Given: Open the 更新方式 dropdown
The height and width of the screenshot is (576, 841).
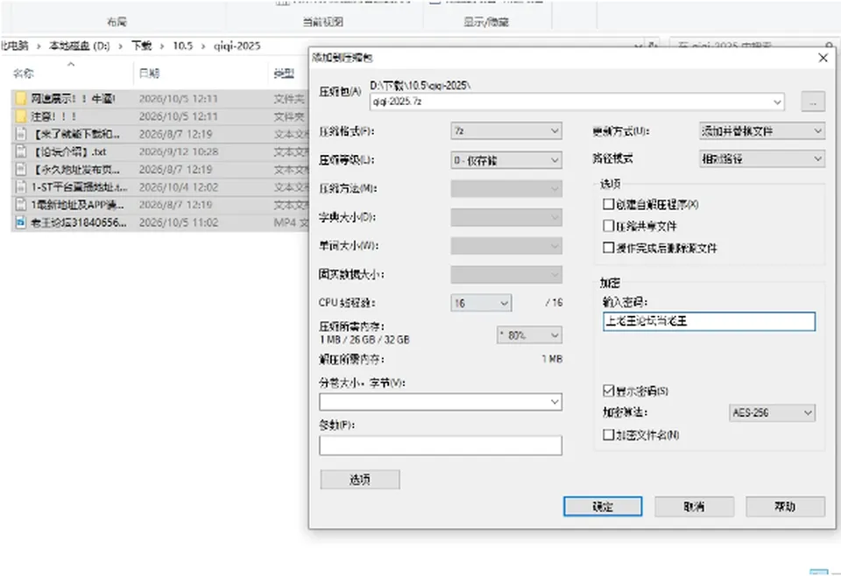Looking at the screenshot, I should (761, 130).
